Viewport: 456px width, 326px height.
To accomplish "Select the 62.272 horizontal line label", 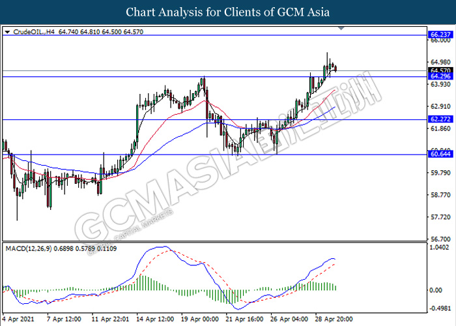I will click(440, 119).
